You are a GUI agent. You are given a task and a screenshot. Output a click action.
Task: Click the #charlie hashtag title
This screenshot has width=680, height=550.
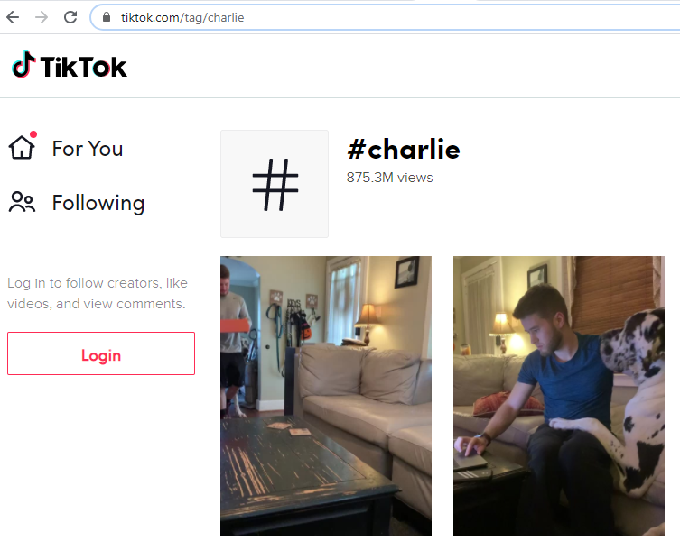click(404, 150)
